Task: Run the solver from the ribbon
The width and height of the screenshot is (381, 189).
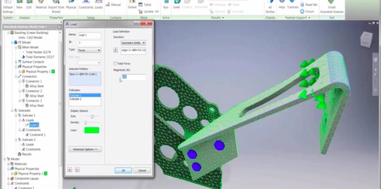Action: coord(166,5)
